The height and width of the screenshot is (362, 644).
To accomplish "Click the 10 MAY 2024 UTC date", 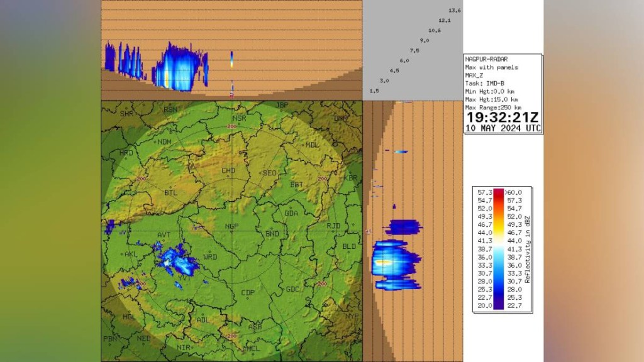I will pyautogui.click(x=502, y=128).
